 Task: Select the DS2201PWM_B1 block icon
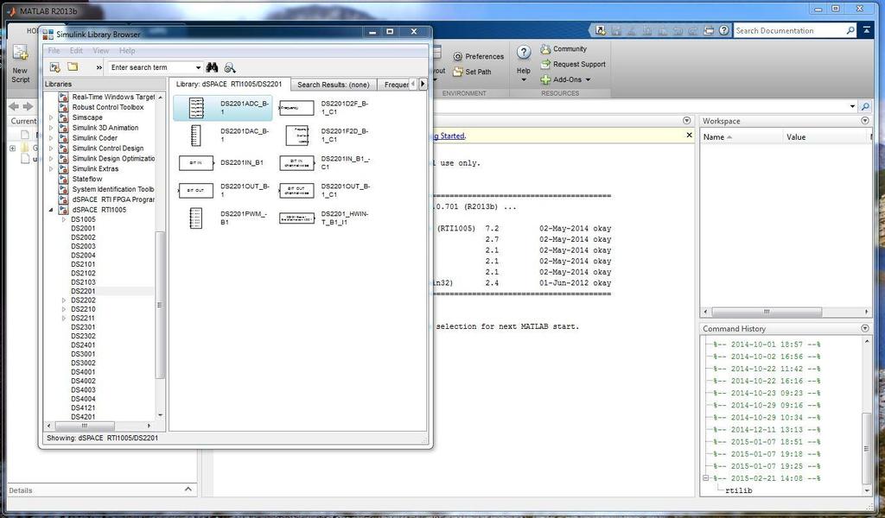point(196,218)
